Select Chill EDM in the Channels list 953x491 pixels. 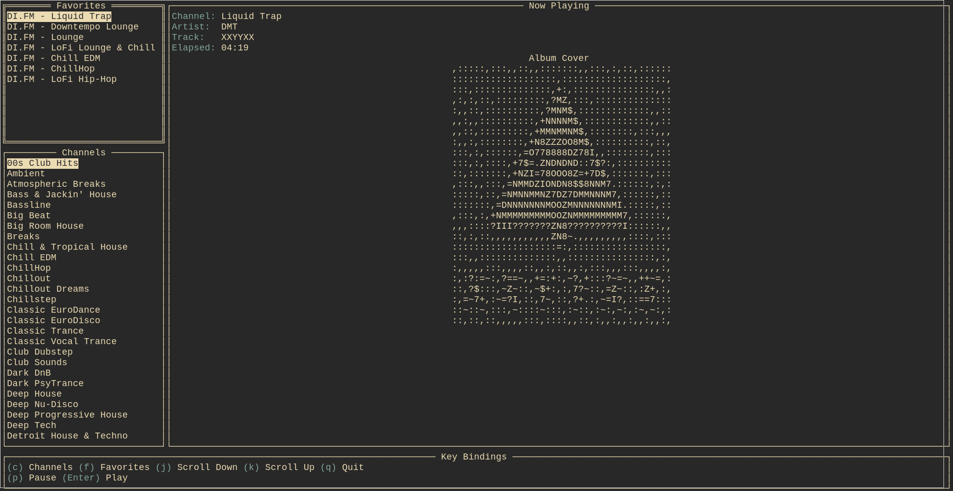31,257
